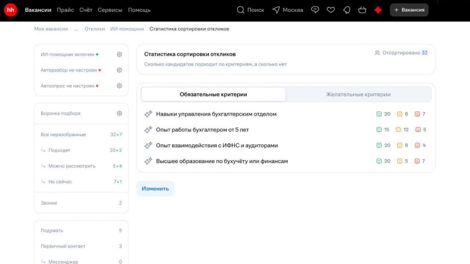Click the red diamond icon

[x=378, y=10]
